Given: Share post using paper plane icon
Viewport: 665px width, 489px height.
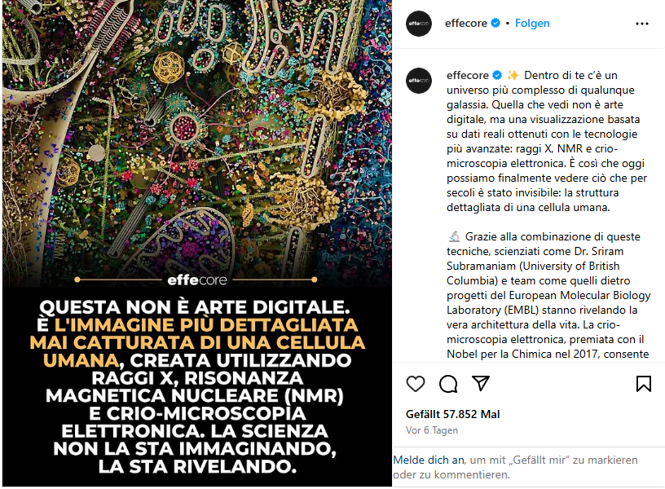Looking at the screenshot, I should (x=481, y=383).
